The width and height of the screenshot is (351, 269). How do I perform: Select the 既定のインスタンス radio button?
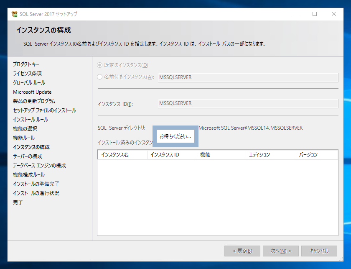point(99,65)
